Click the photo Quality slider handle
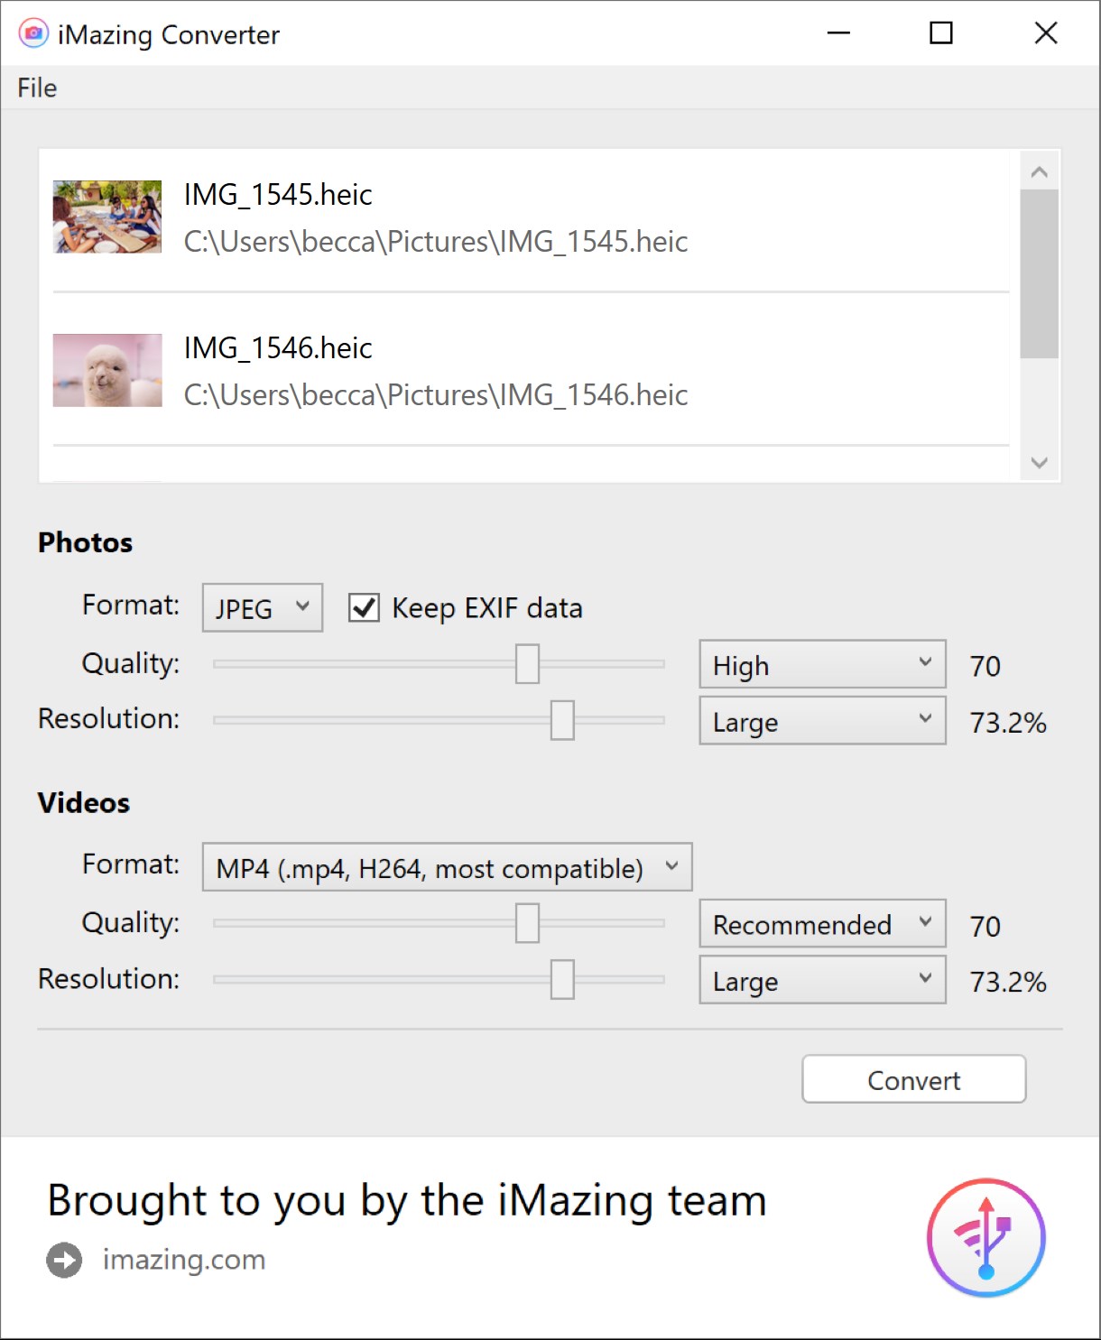 [x=528, y=663]
